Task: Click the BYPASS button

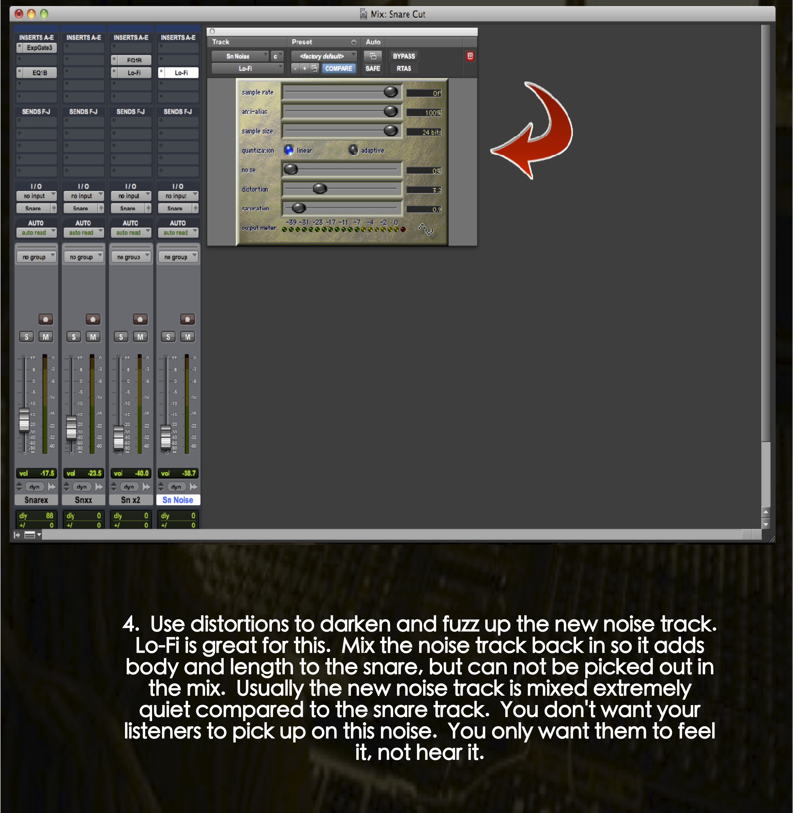Action: [404, 56]
